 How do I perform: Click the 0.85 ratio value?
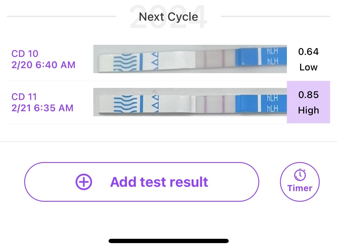click(308, 95)
